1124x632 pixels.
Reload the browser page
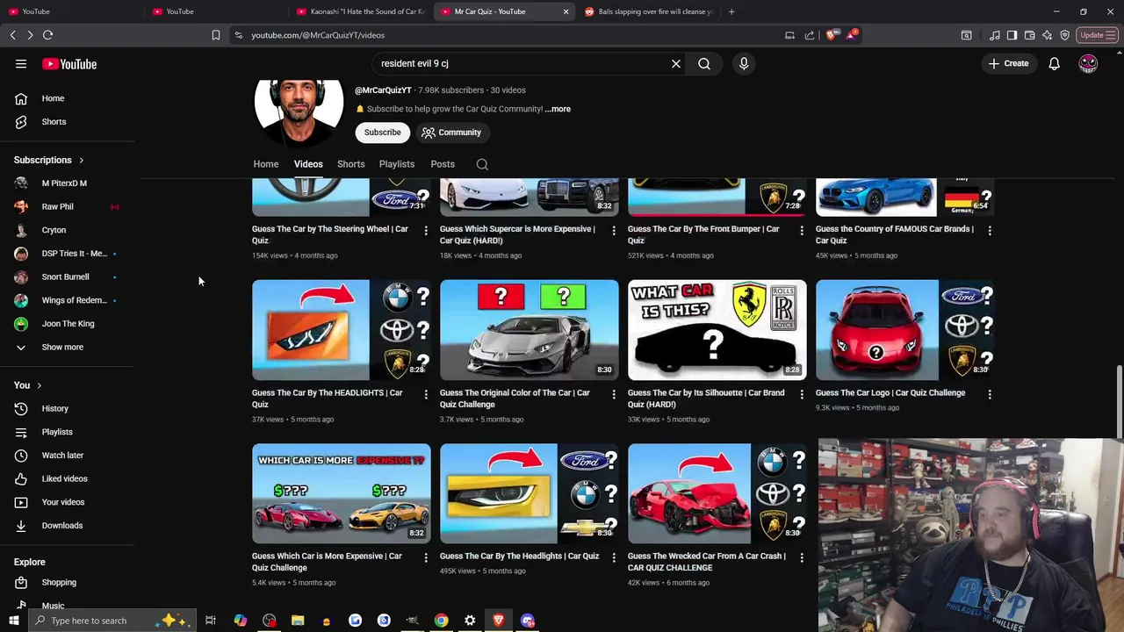47,35
